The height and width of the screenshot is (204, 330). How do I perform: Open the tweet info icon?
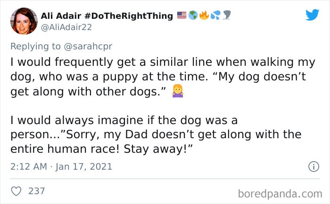click(314, 166)
